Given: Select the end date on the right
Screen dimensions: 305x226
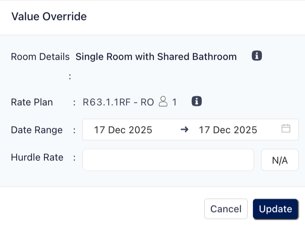Looking at the screenshot, I should pyautogui.click(x=228, y=130).
